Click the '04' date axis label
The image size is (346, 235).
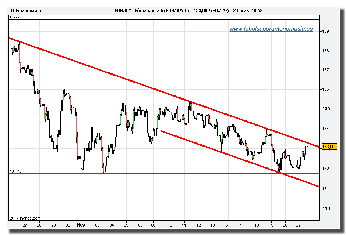[112, 225]
